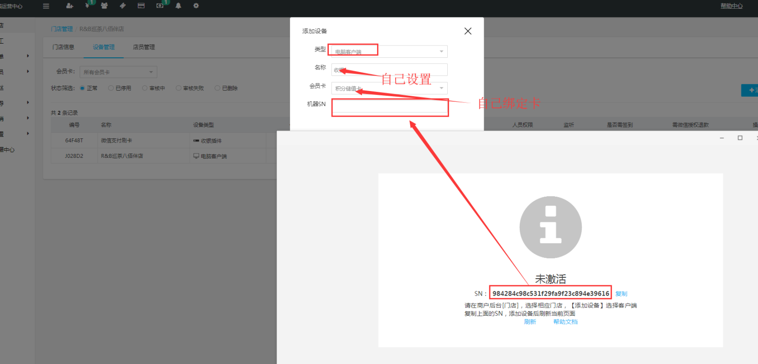Switch to the 设备管理 tab
The width and height of the screenshot is (758, 364).
pos(104,47)
